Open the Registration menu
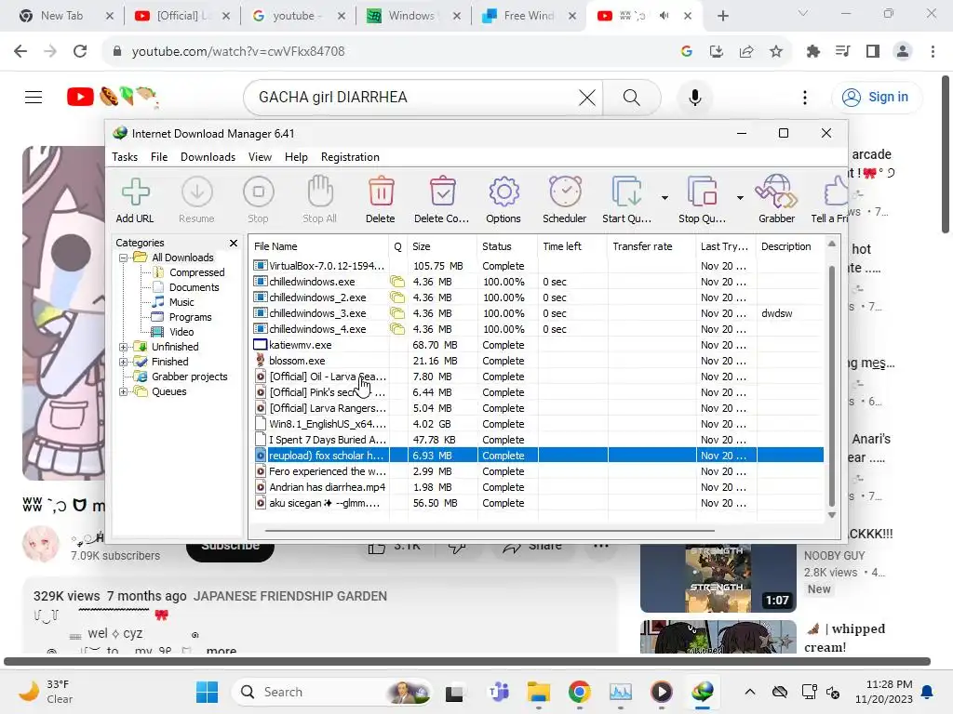This screenshot has width=953, height=714. 350,157
